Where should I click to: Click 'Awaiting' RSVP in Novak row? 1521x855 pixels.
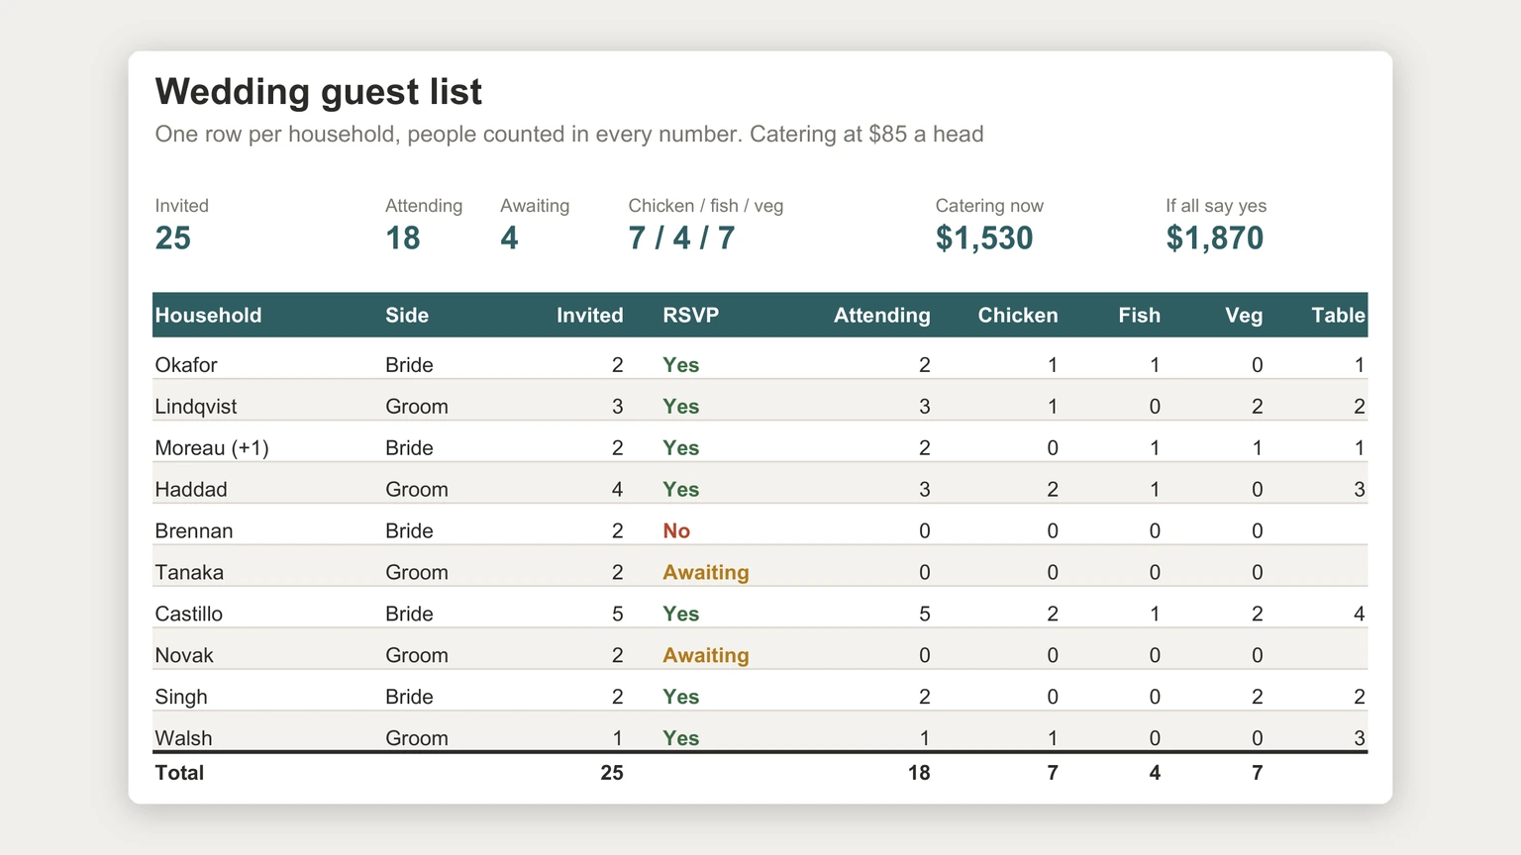click(706, 655)
